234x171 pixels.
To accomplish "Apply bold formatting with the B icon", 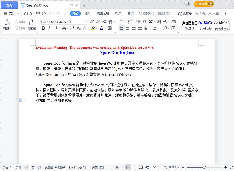I will coord(43,28).
